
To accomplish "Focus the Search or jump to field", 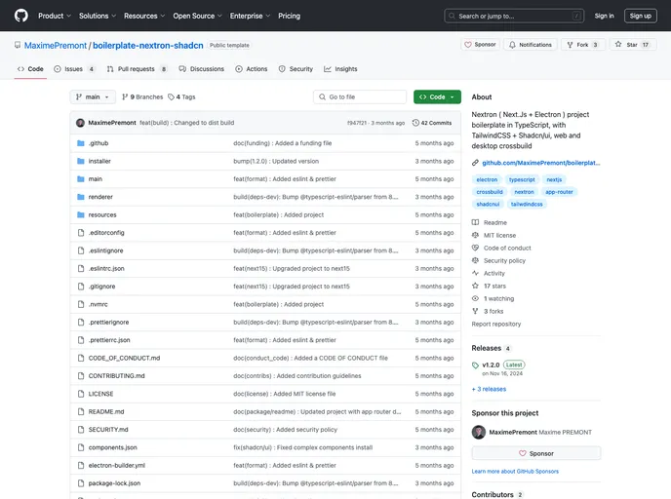I will point(514,16).
